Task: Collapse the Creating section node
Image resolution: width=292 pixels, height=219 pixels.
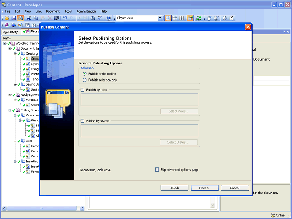Action: pos(15,54)
